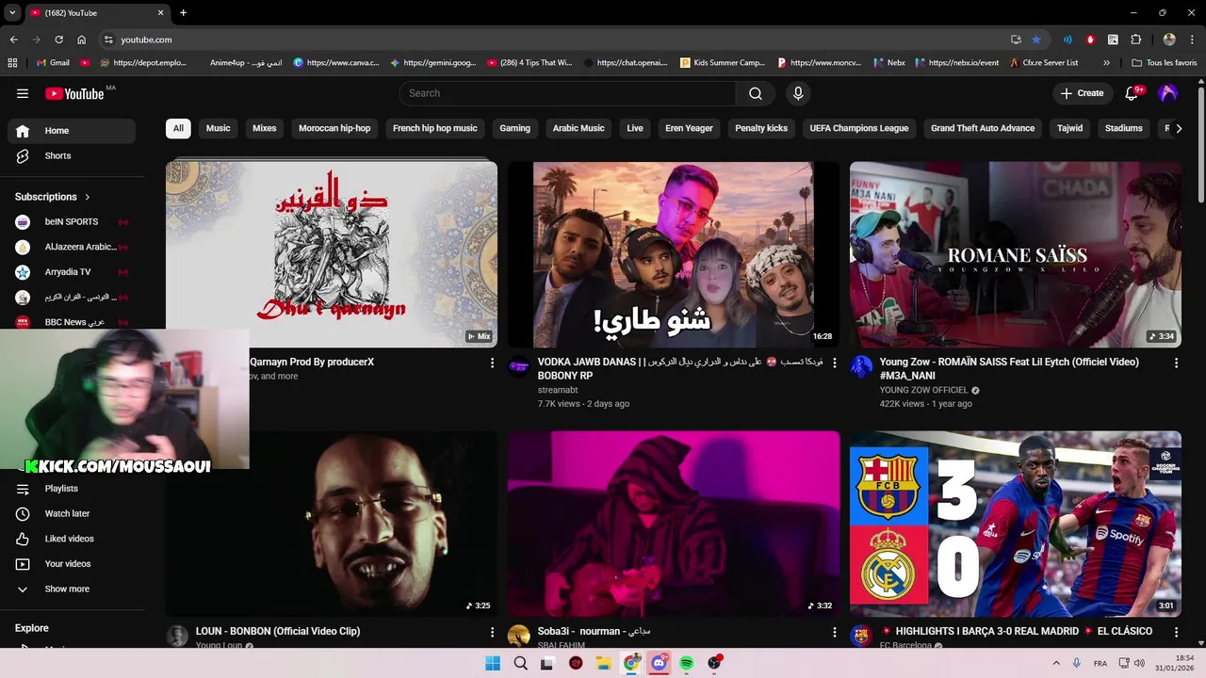Open Liked videos in the sidebar
The image size is (1206, 678).
pyautogui.click(x=72, y=539)
